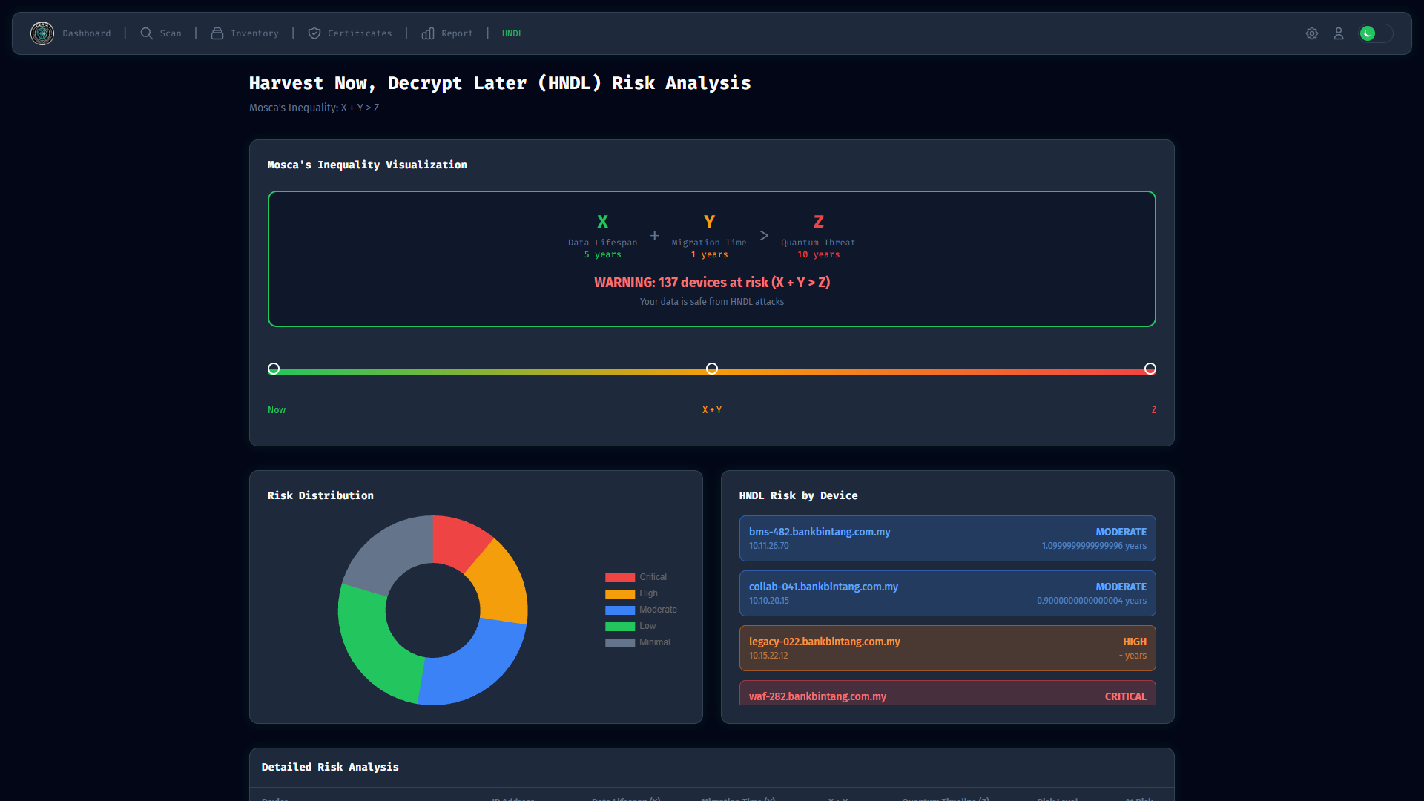This screenshot has width=1424, height=801.
Task: Click the Certificates shield icon
Action: pyautogui.click(x=314, y=33)
